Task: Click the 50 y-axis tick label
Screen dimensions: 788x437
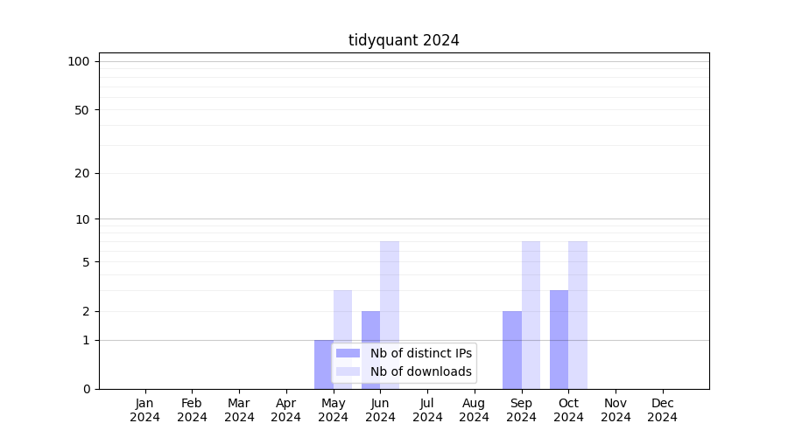Action: point(82,110)
